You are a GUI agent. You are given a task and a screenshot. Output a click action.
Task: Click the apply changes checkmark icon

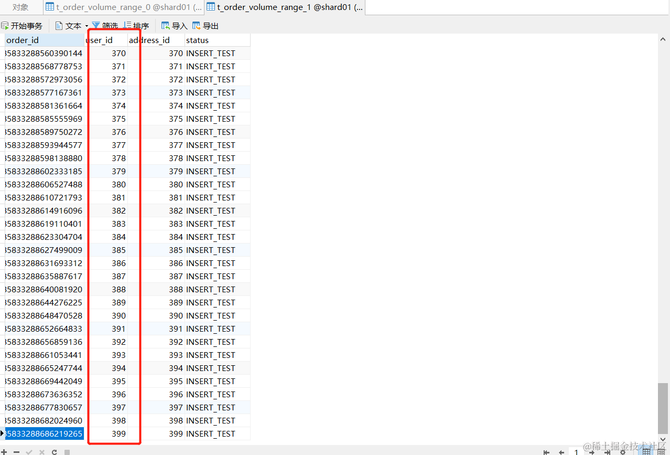(29, 451)
